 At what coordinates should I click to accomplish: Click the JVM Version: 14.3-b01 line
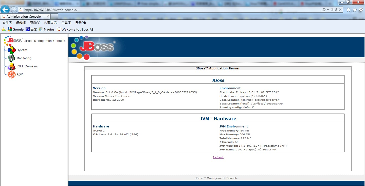(253, 146)
